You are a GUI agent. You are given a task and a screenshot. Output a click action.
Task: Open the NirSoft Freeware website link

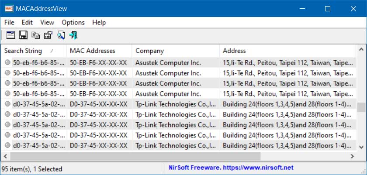231,168
